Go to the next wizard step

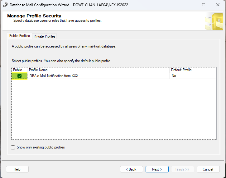click(x=157, y=169)
